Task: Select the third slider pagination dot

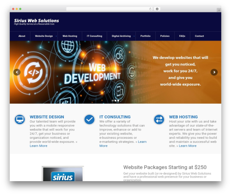Action: (118, 100)
